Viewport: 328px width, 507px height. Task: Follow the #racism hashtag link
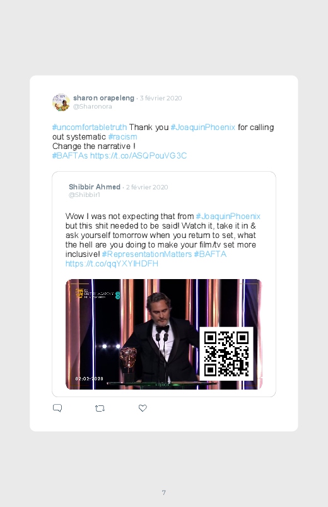(x=122, y=137)
